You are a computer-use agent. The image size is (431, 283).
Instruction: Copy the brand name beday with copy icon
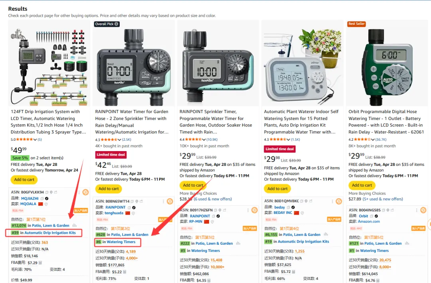(289, 207)
